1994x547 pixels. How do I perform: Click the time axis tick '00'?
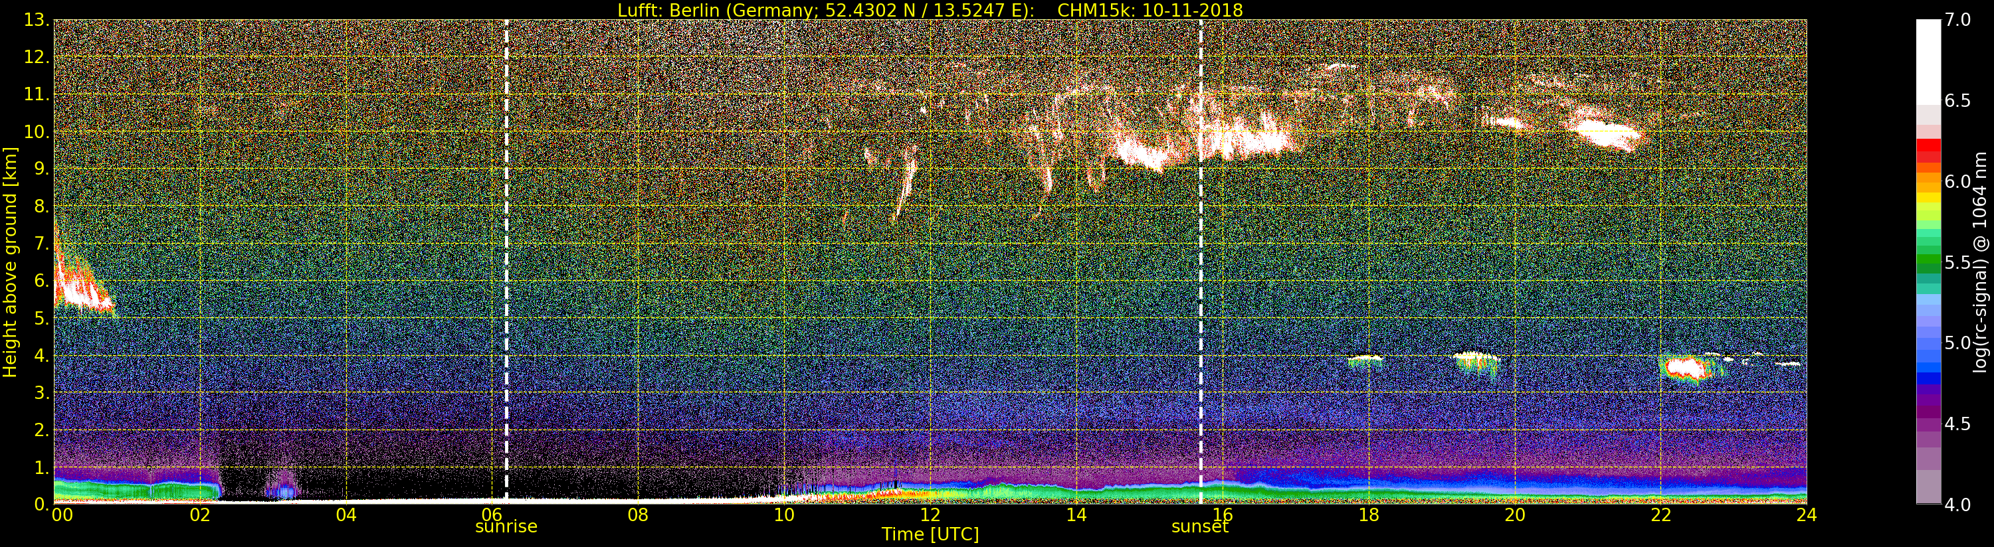[x=62, y=515]
